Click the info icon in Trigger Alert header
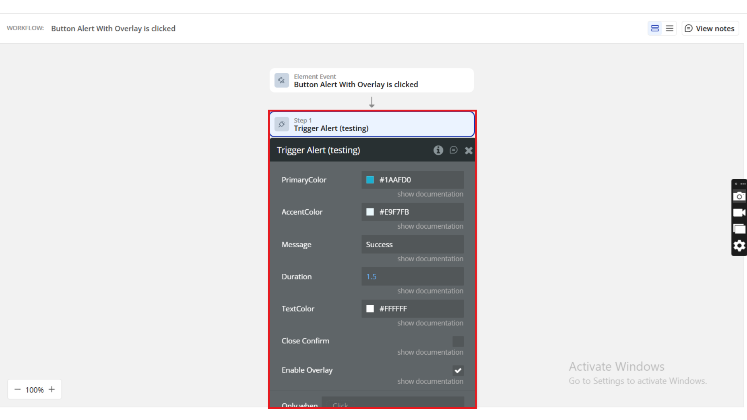Image resolution: width=747 pixels, height=420 pixels. point(438,150)
